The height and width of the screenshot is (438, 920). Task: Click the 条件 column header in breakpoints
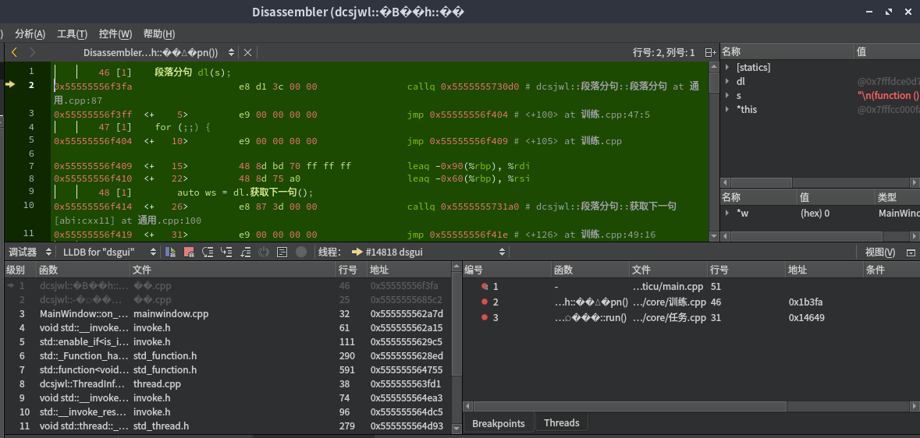891,270
